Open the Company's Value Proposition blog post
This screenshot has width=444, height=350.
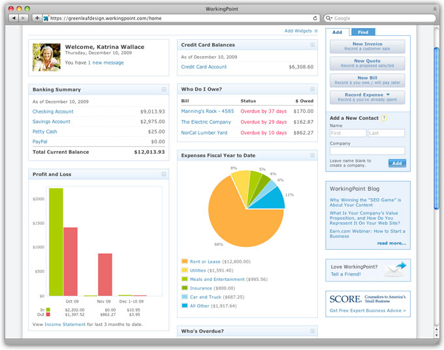tap(365, 218)
